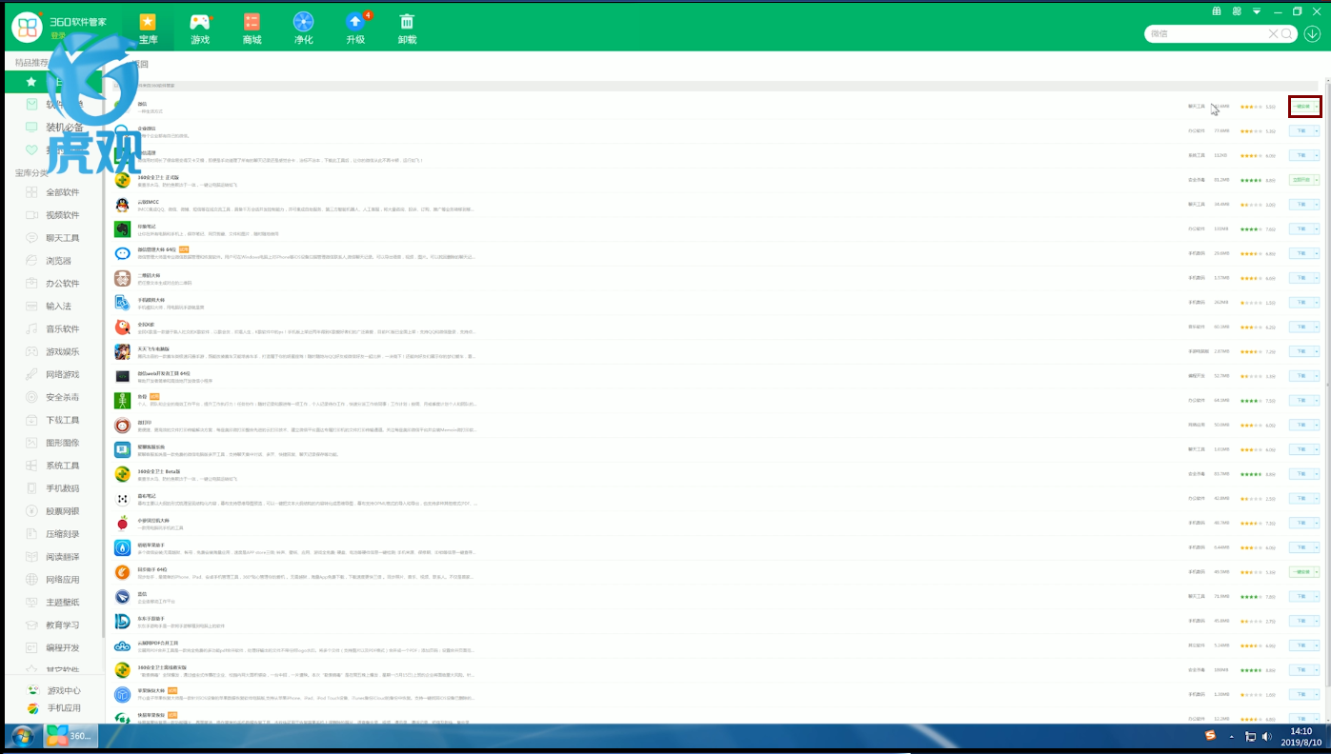
Task: Select 全部软件 in the sidebar
Action: 63,192
